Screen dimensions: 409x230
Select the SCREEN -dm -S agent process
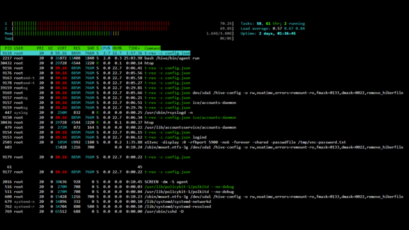(94, 182)
